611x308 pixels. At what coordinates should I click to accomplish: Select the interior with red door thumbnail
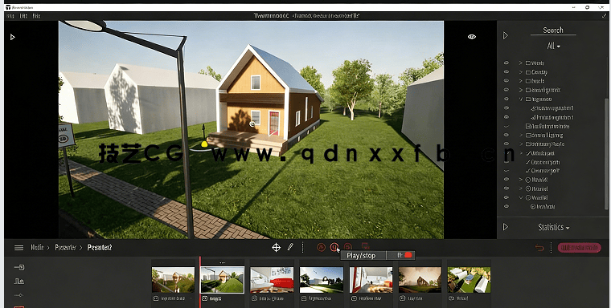pyautogui.click(x=371, y=280)
